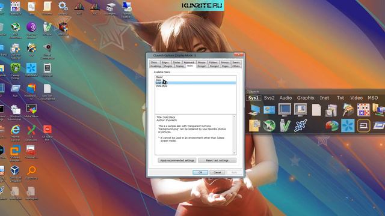Viewport: 385px width, 216px height.
Task: Click the checkered grid icon in CLaunch
Action: click(x=363, y=110)
